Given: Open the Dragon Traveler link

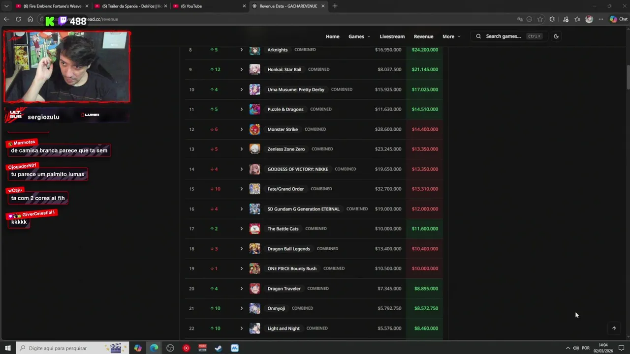Looking at the screenshot, I should point(284,289).
